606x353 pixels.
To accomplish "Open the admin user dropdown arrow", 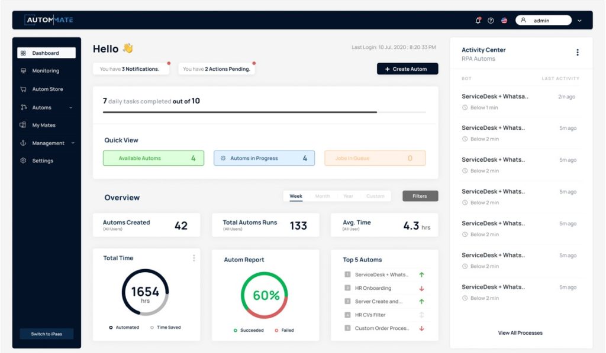I will tap(579, 21).
